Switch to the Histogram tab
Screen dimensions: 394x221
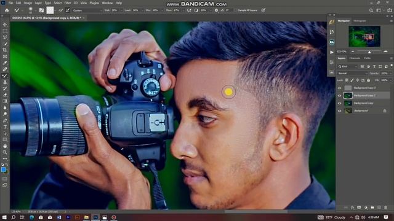[x=360, y=21]
